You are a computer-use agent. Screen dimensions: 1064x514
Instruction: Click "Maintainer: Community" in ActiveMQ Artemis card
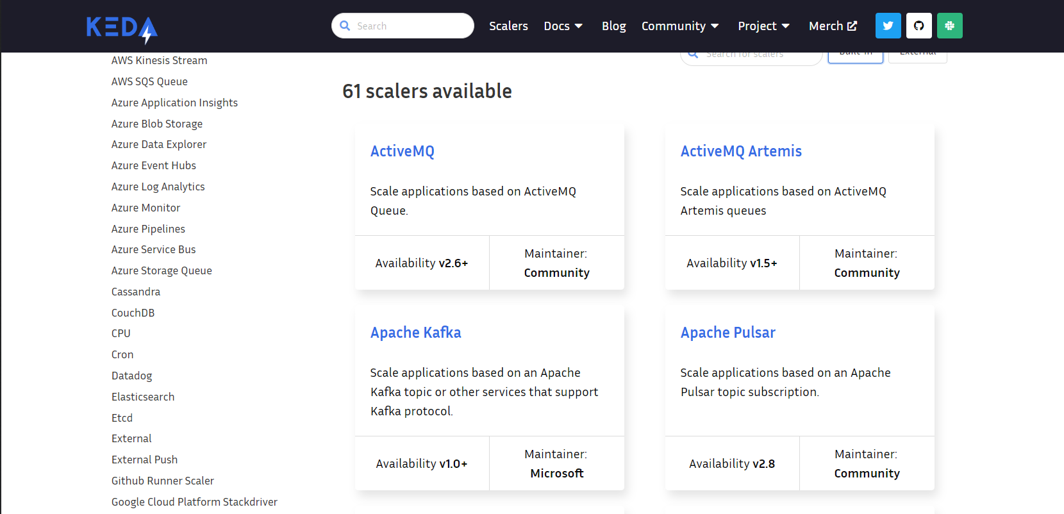click(x=867, y=263)
